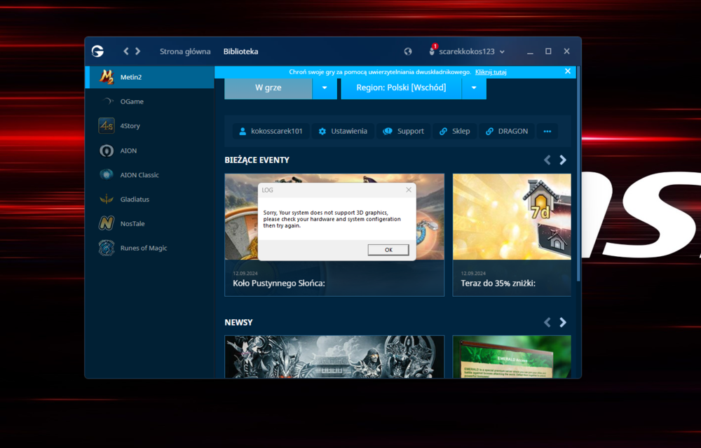This screenshot has width=701, height=448.
Task: Open the scarekkokos123 account dropdown
Action: (x=471, y=51)
